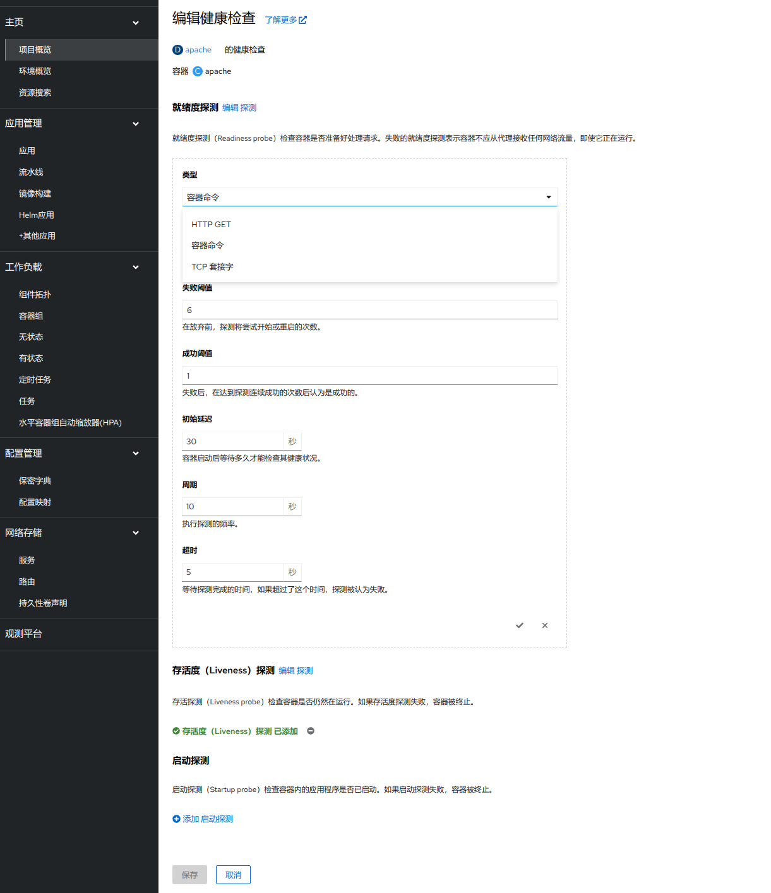Remove the added Liveness probe
Image resolution: width=771 pixels, height=893 pixels.
pos(311,731)
